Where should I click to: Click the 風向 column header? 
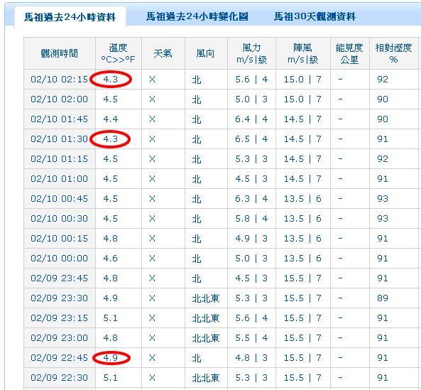click(206, 53)
